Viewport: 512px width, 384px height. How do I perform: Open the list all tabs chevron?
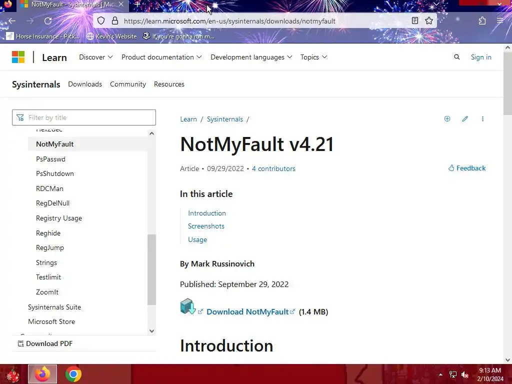436,4
